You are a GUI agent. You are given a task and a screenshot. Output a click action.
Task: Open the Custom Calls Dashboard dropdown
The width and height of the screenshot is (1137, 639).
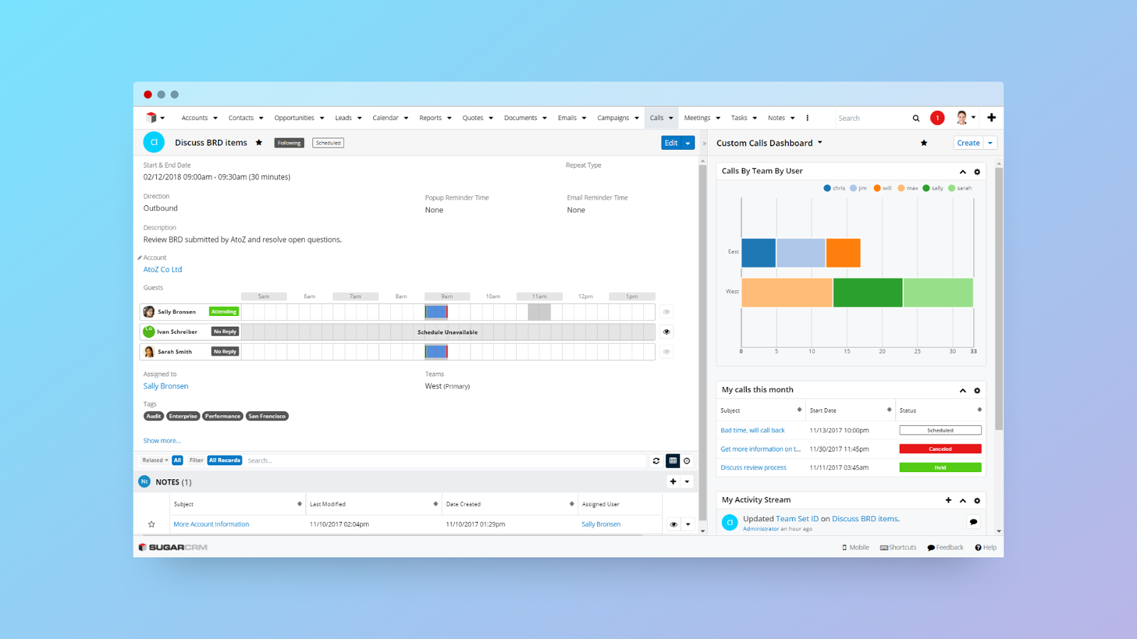pyautogui.click(x=820, y=143)
